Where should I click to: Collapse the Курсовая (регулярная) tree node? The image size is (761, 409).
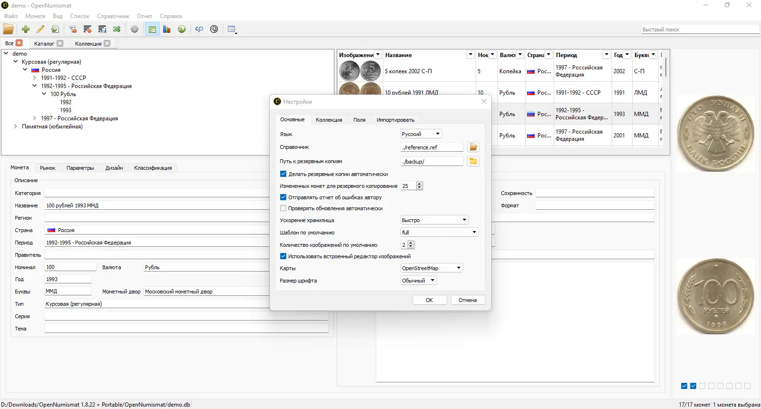point(16,61)
